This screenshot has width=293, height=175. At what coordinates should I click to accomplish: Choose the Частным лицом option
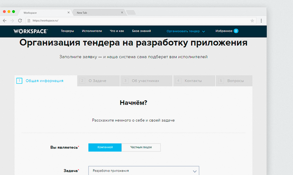coord(141,148)
